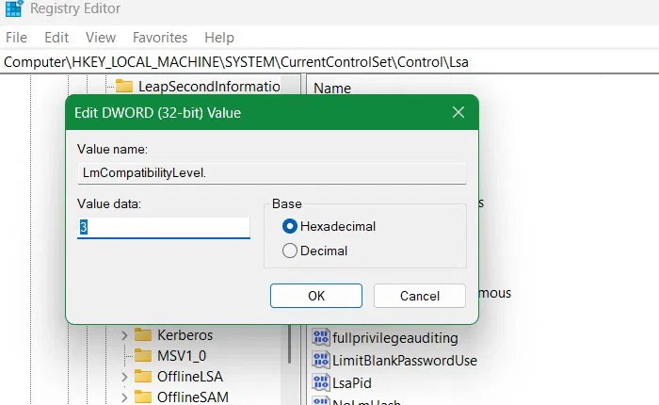
Task: Select the OfflineSAM key label
Action: pyautogui.click(x=193, y=397)
